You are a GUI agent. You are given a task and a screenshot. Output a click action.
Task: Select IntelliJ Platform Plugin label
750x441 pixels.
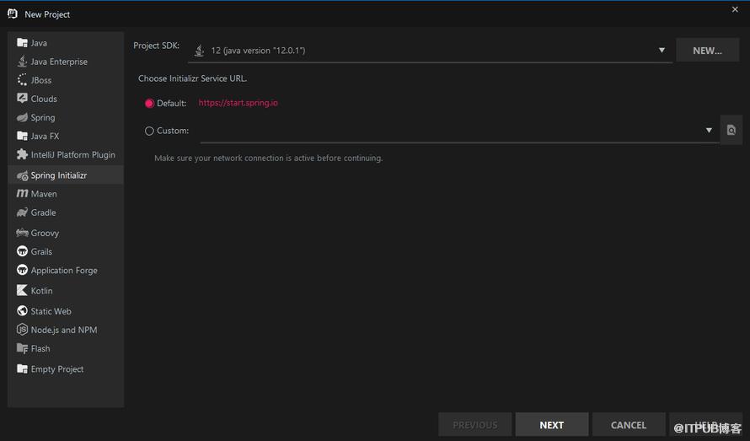73,154
